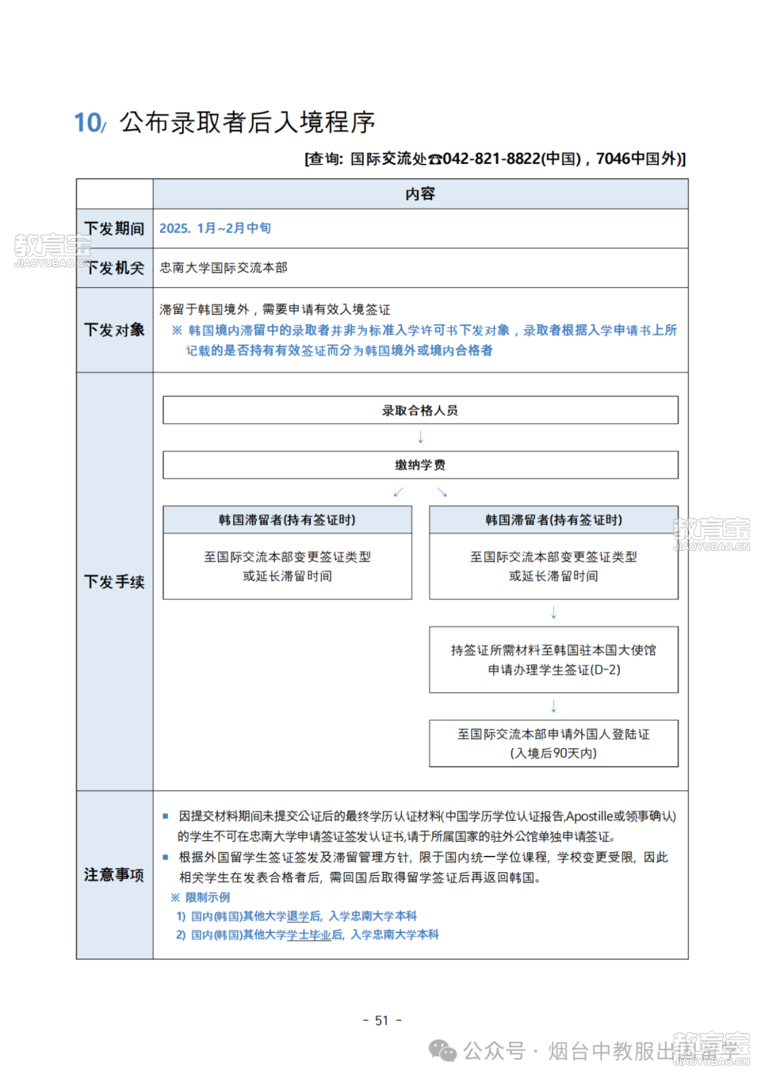The height and width of the screenshot is (1082, 765).
Task: Click the bullet line starting "根据外国留学生签证签发及滞留管理方针"
Action: (423, 857)
